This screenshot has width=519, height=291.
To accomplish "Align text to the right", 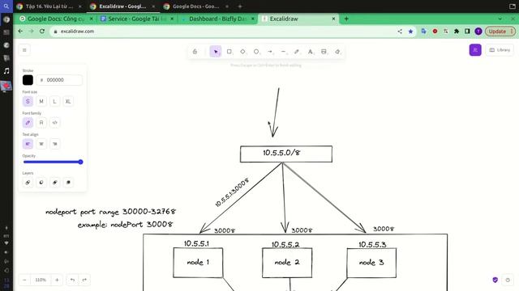I will 55,144.
